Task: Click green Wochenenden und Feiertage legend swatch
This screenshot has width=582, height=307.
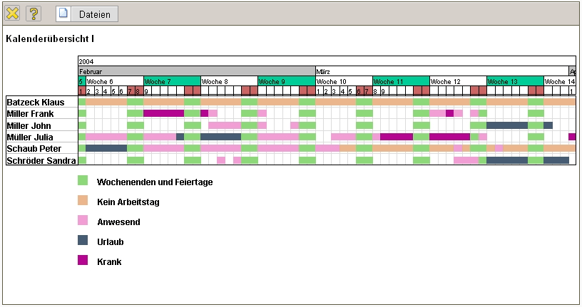Action: click(83, 182)
